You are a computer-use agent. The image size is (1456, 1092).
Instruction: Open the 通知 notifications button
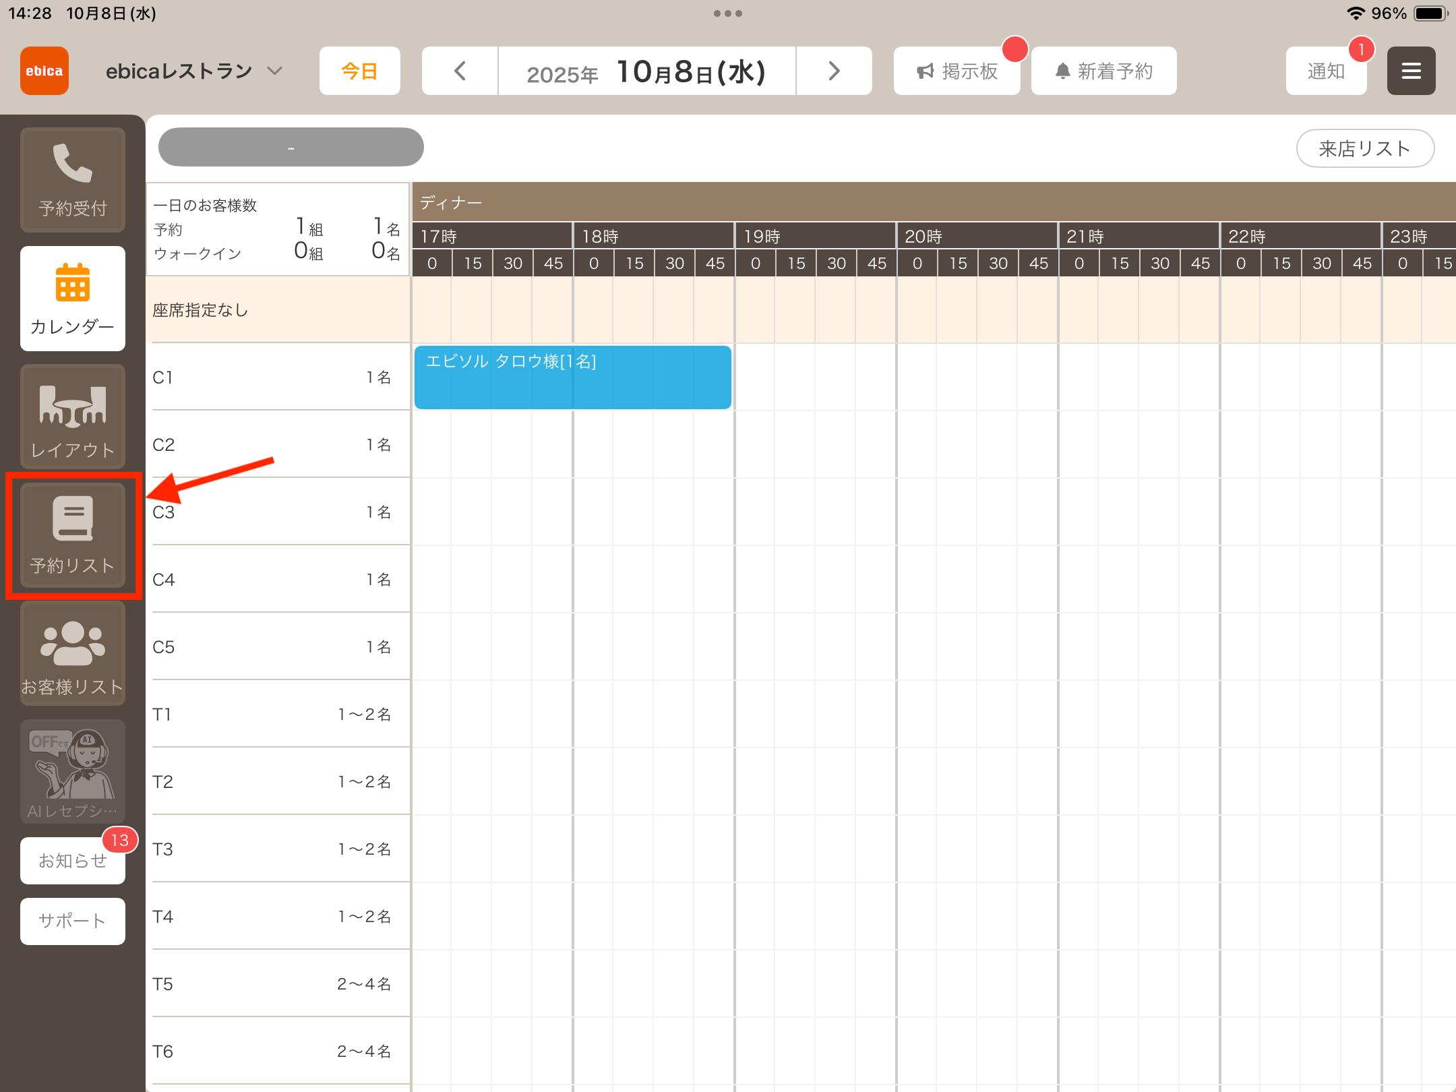(1327, 71)
